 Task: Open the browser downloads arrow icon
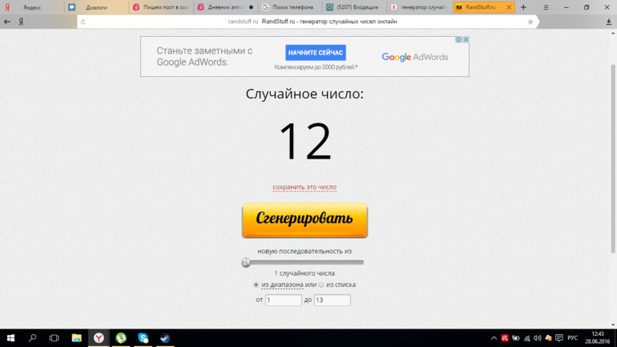click(608, 22)
